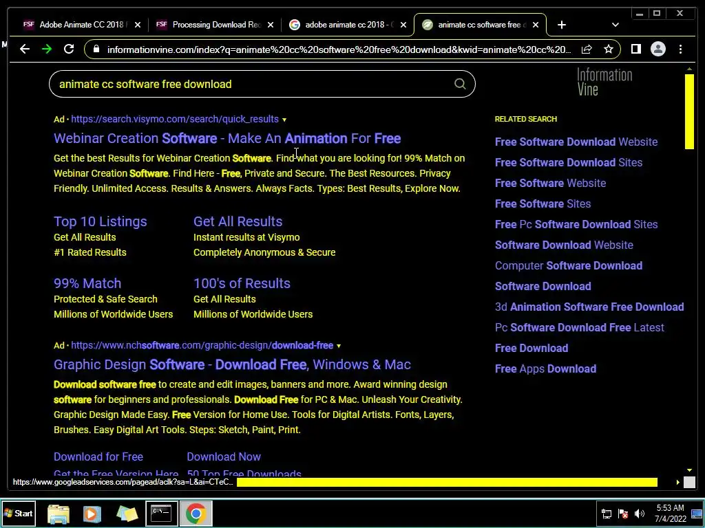This screenshot has height=528, width=705.
Task: Click the green forward arrow button
Action: (x=47, y=49)
